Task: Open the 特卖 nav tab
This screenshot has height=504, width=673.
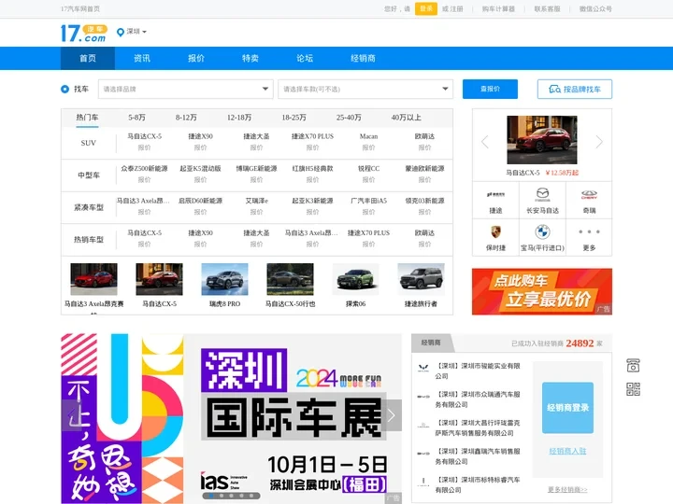Action: (251, 58)
